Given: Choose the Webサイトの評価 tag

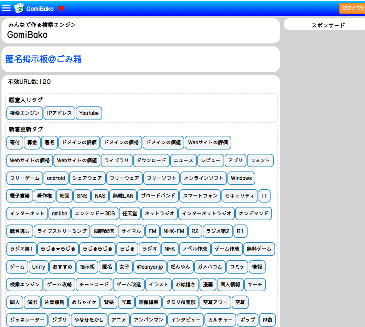Looking at the screenshot, I should [x=208, y=142].
